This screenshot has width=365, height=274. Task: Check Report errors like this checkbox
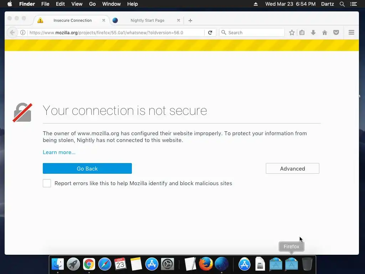47,183
